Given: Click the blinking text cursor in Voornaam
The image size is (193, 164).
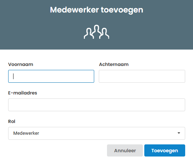Looking at the screenshot, I should click(13, 76).
